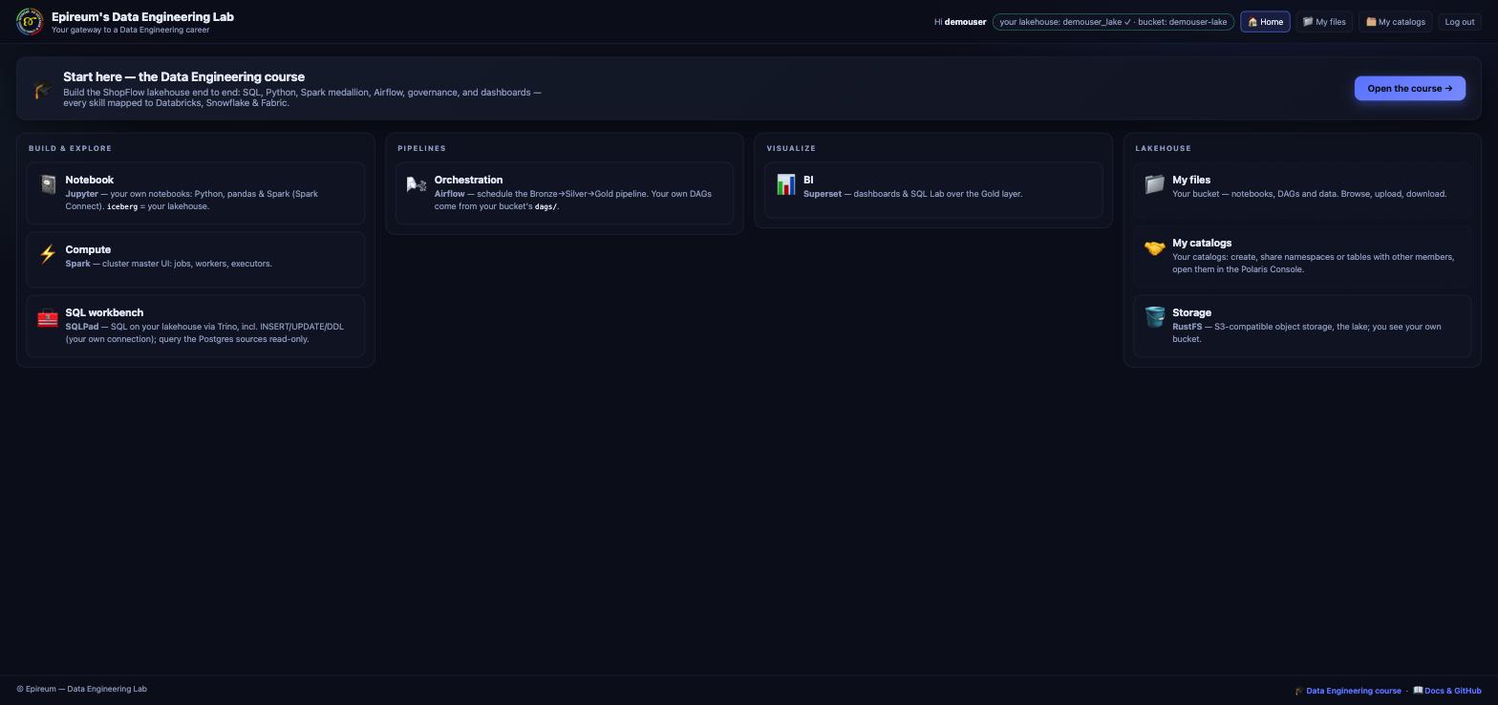
Task: Open the Notebook card's notebook icon
Action: 48,184
